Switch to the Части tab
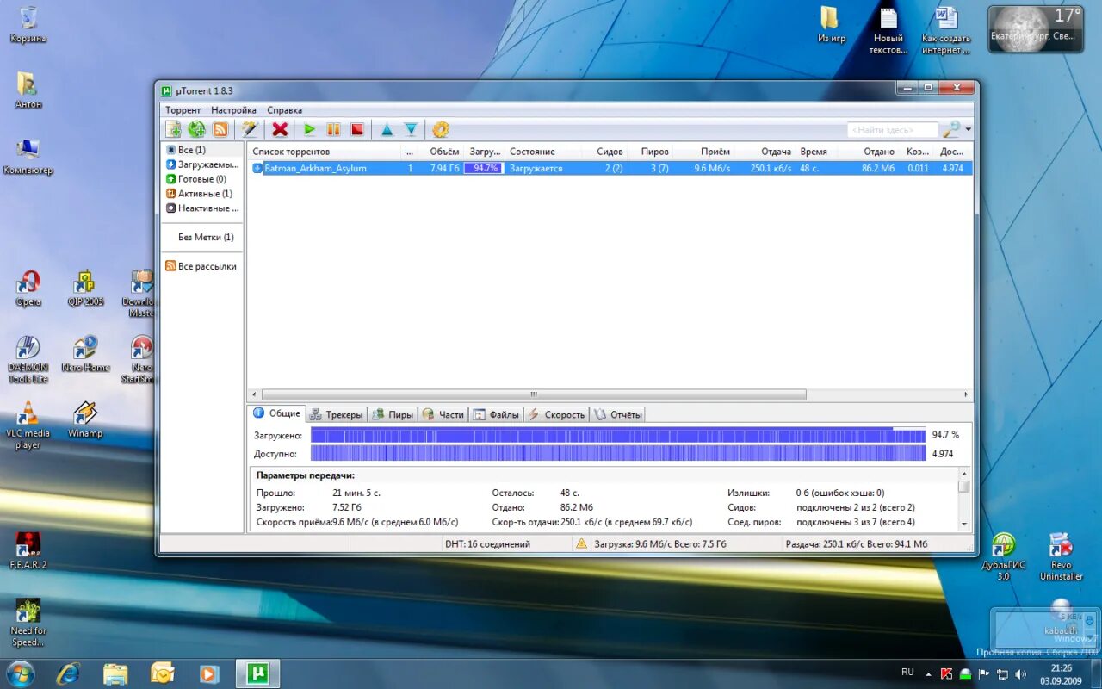 pyautogui.click(x=443, y=414)
